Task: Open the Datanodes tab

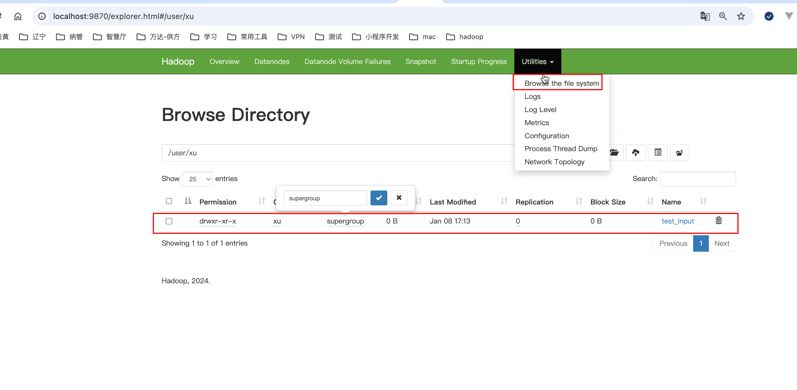Action: click(272, 61)
